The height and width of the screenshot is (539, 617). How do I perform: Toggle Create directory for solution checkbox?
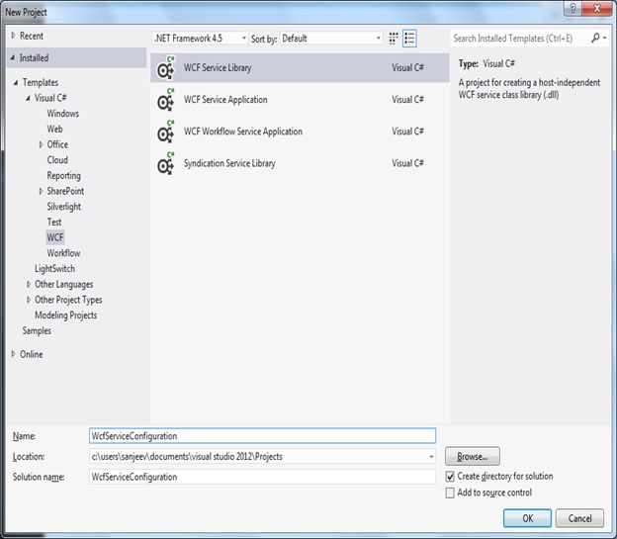tap(450, 477)
